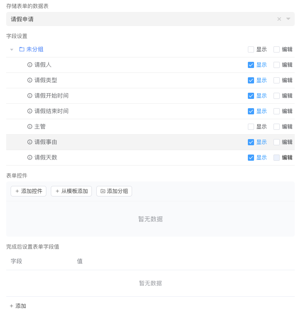Click the info icon beside 请假天数

click(30, 158)
